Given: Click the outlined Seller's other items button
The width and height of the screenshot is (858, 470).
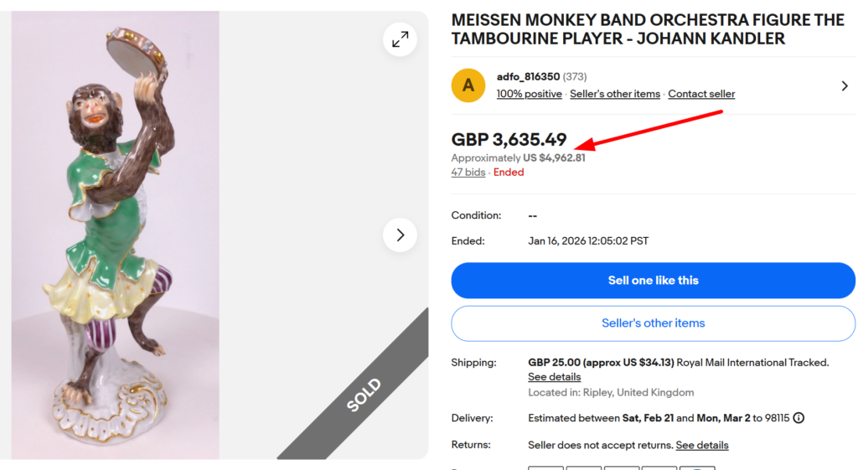Looking at the screenshot, I should coord(653,323).
